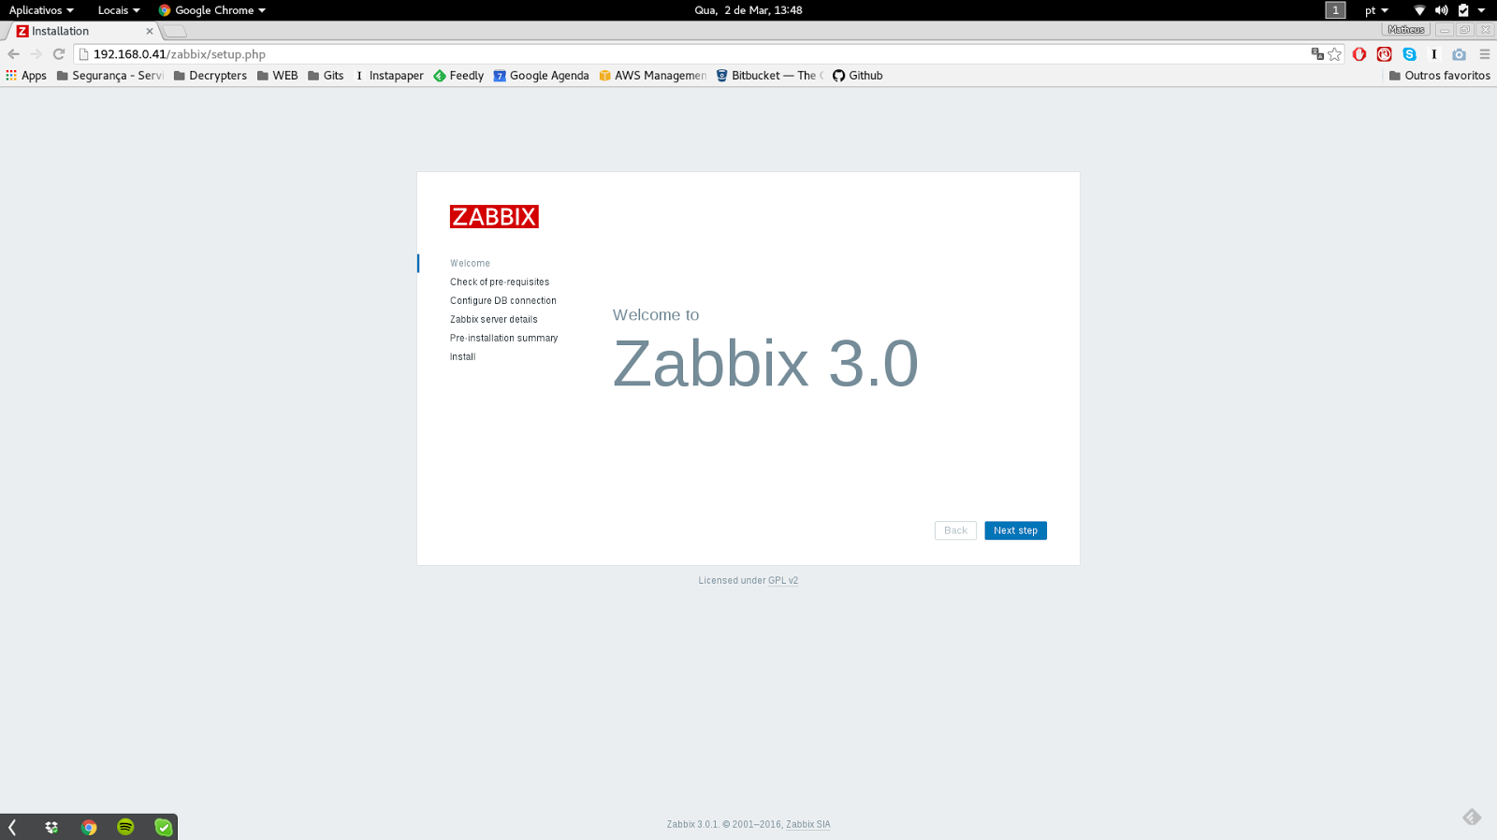Open the GPL v2 license link

(x=783, y=581)
